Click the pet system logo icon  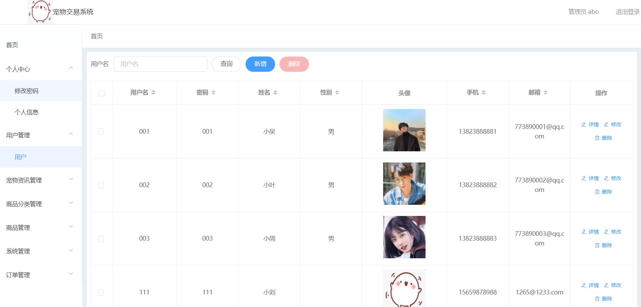coord(40,12)
